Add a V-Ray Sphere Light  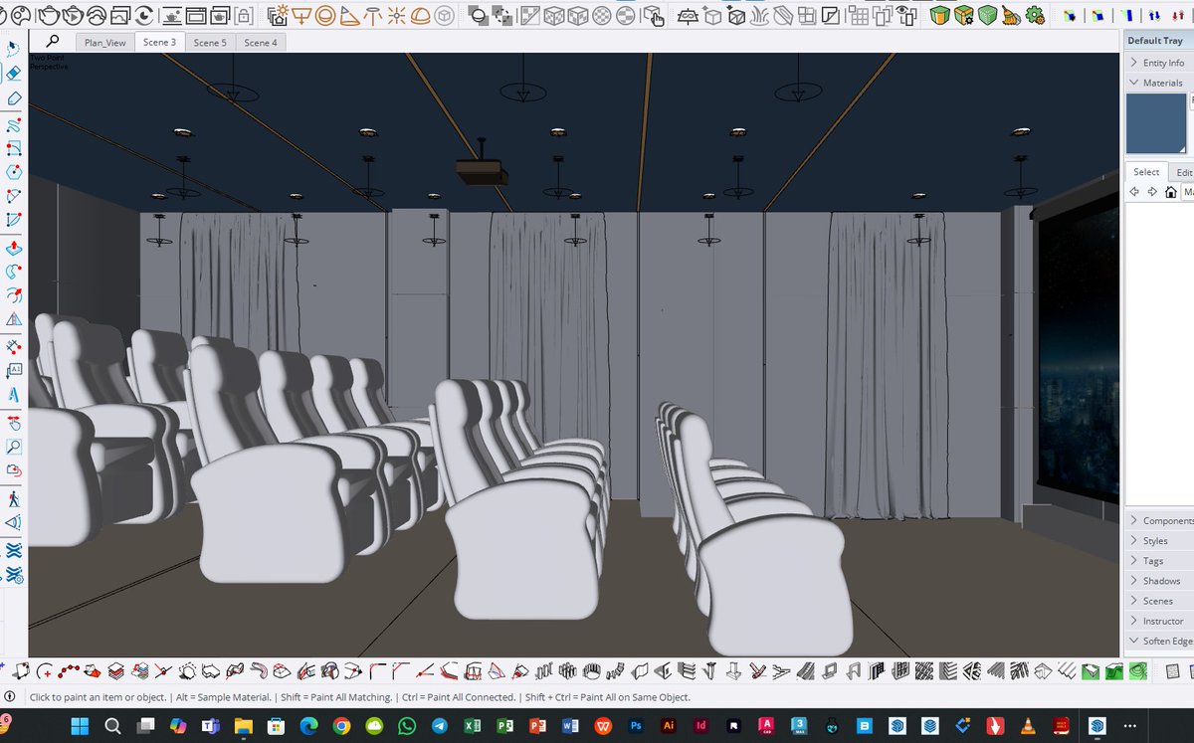coord(324,15)
